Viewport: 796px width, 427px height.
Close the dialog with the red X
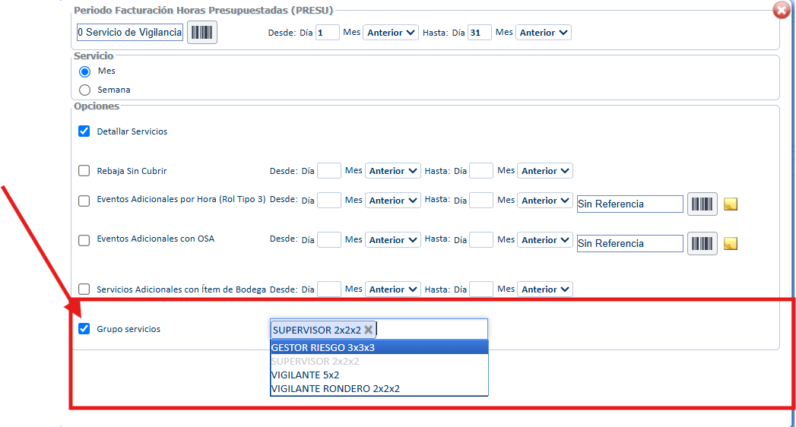782,10
